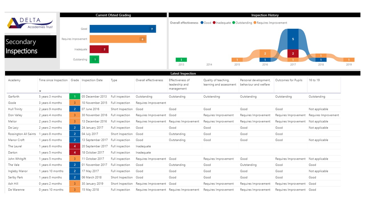This screenshot has width=365, height=205.
Task: Click the Overall effectiveness column header
Action: pos(149,80)
